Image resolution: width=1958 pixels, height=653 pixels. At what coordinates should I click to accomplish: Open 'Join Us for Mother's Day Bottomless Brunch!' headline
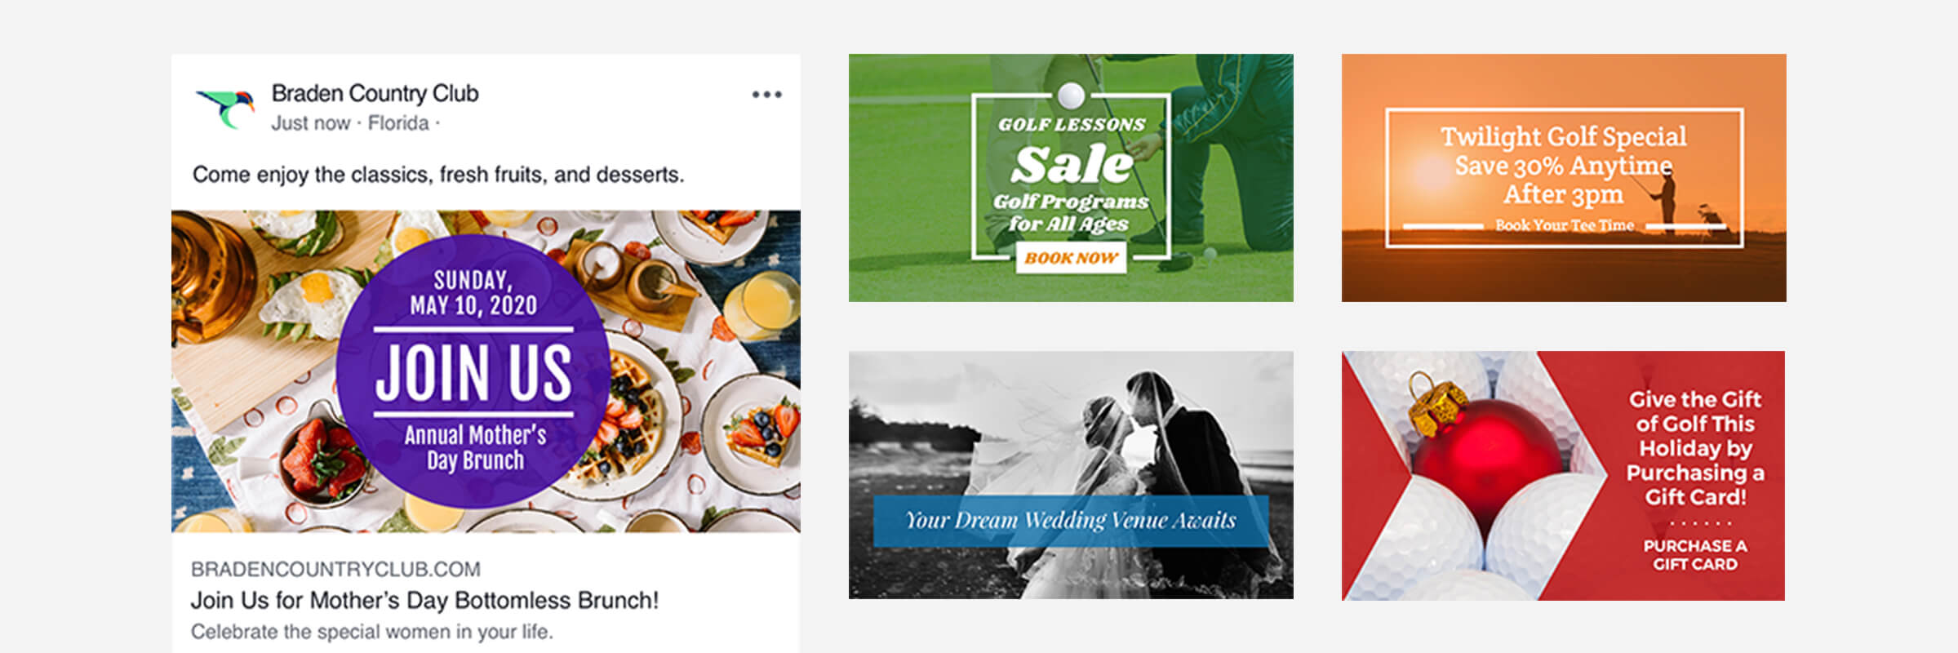(x=424, y=601)
